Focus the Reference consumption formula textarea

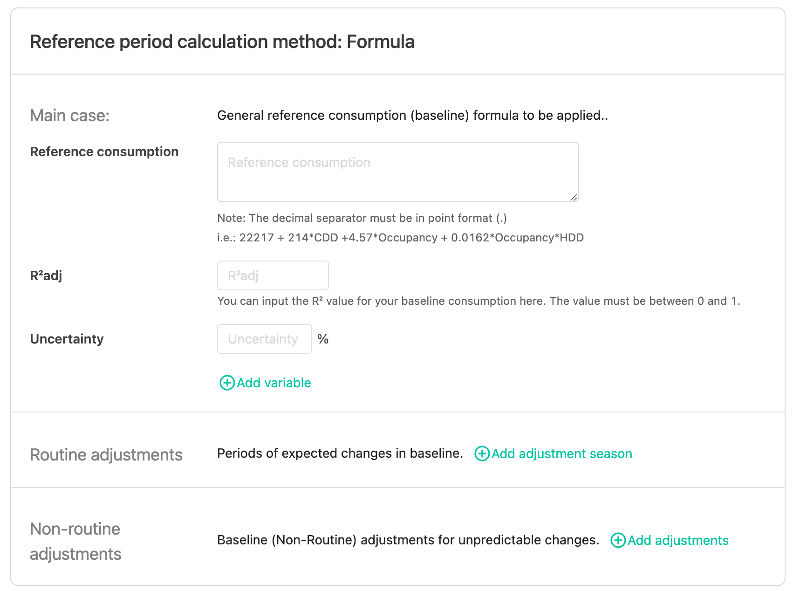[397, 172]
